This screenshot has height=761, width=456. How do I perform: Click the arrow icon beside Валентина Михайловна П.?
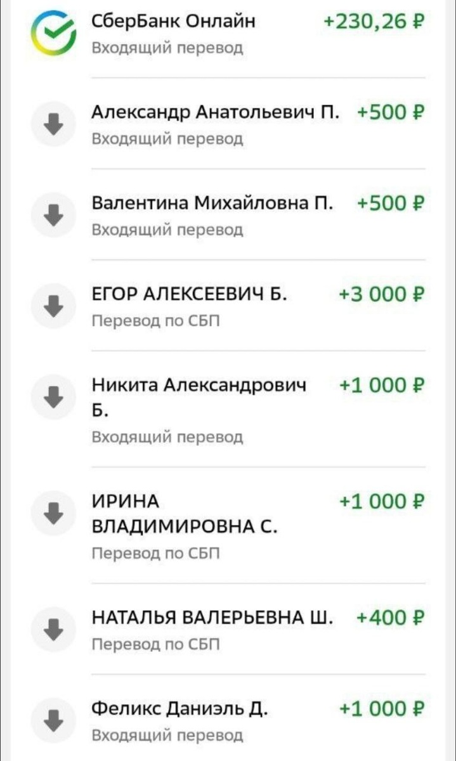pyautogui.click(x=54, y=214)
